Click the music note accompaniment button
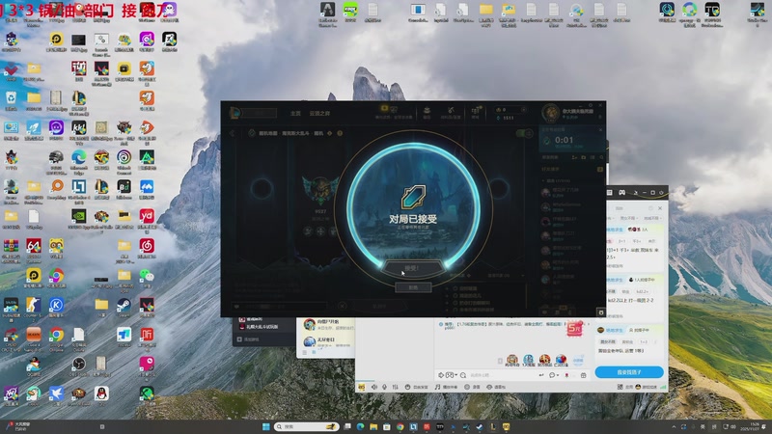This screenshot has height=434, width=772. (x=446, y=388)
